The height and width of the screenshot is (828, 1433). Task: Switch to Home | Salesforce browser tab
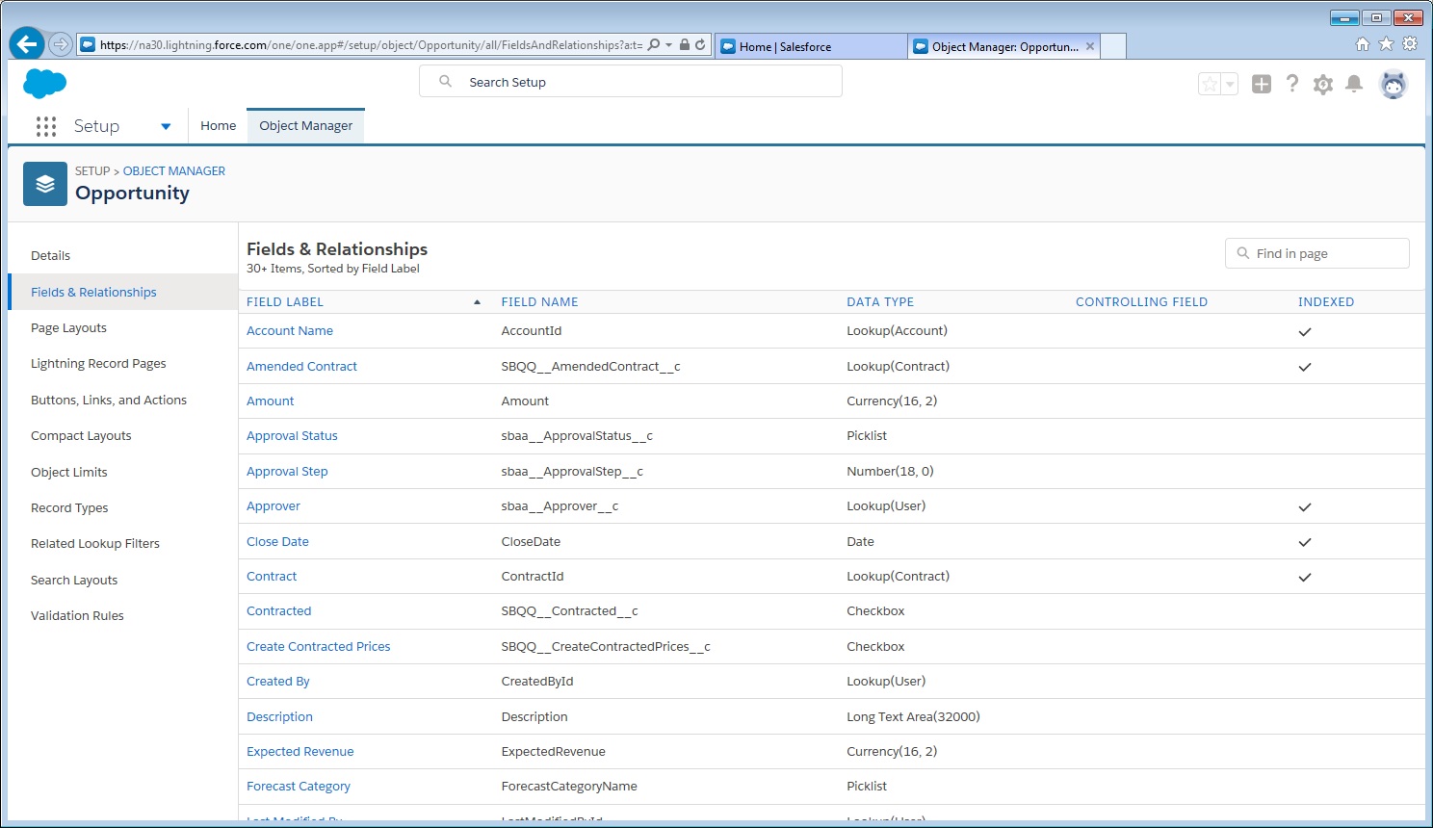tap(809, 46)
